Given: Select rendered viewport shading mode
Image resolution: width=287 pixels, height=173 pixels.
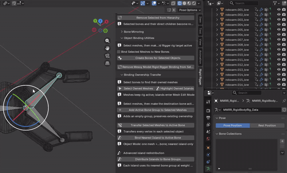Looking at the screenshot, I should click(194, 3).
